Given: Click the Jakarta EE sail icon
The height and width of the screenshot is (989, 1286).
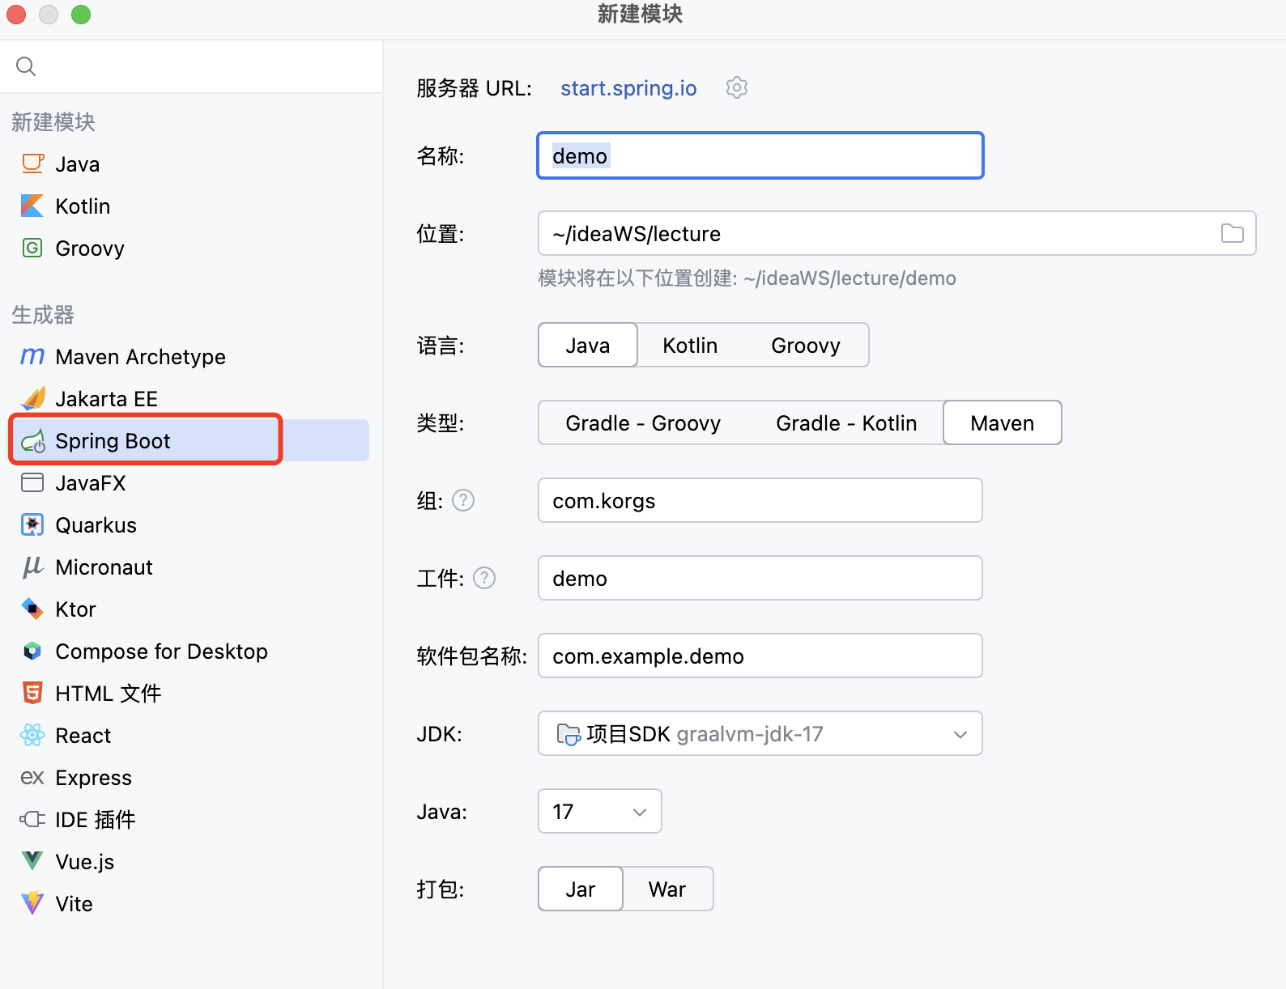Looking at the screenshot, I should 33,398.
